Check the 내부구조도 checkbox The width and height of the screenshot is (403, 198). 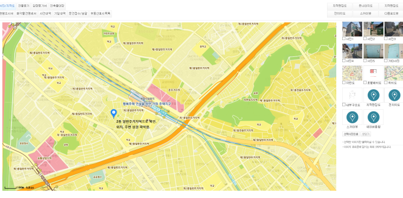344,104
